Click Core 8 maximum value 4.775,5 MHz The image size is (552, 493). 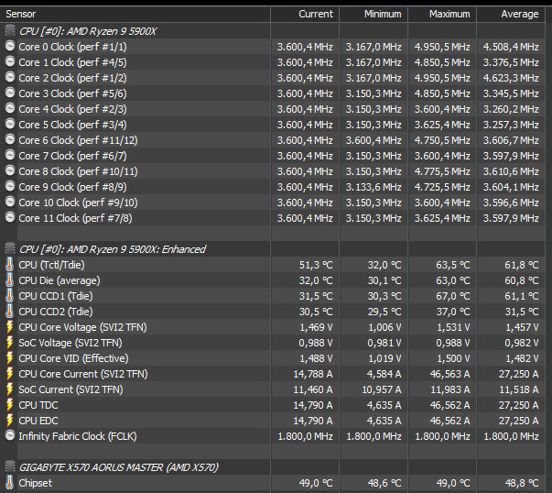tap(442, 171)
